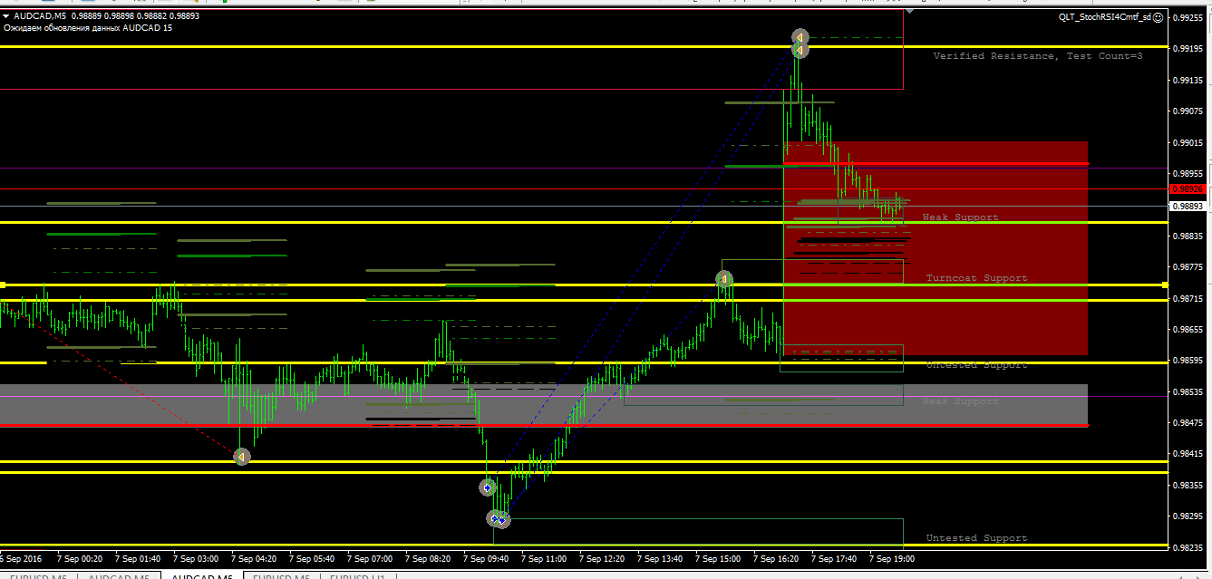Click the '7 Sep 01:40' time axis label

tap(137, 560)
